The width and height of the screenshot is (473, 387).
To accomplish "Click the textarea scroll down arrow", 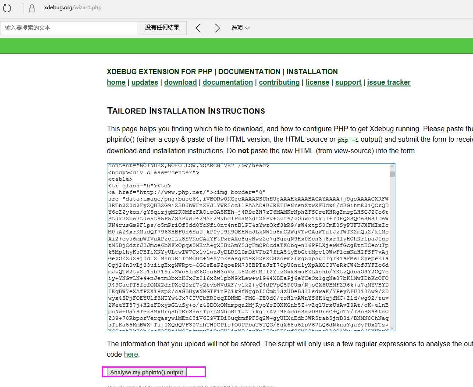I will (x=392, y=328).
